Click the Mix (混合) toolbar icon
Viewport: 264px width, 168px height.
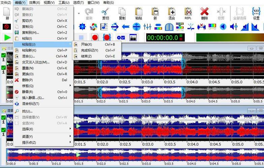(x=171, y=13)
